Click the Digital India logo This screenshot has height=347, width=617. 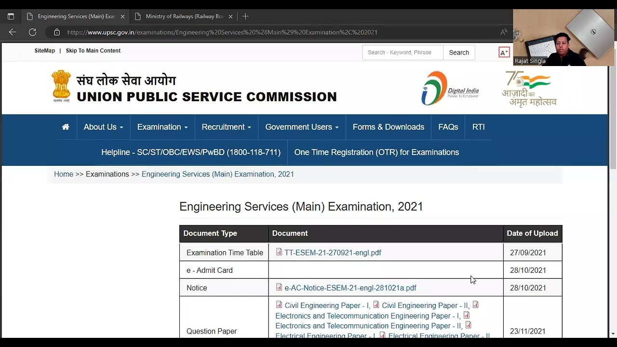tap(450, 88)
